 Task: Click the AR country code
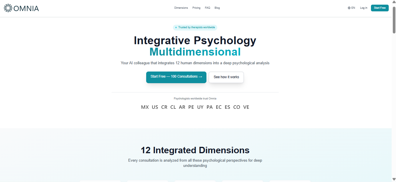[x=182, y=107]
